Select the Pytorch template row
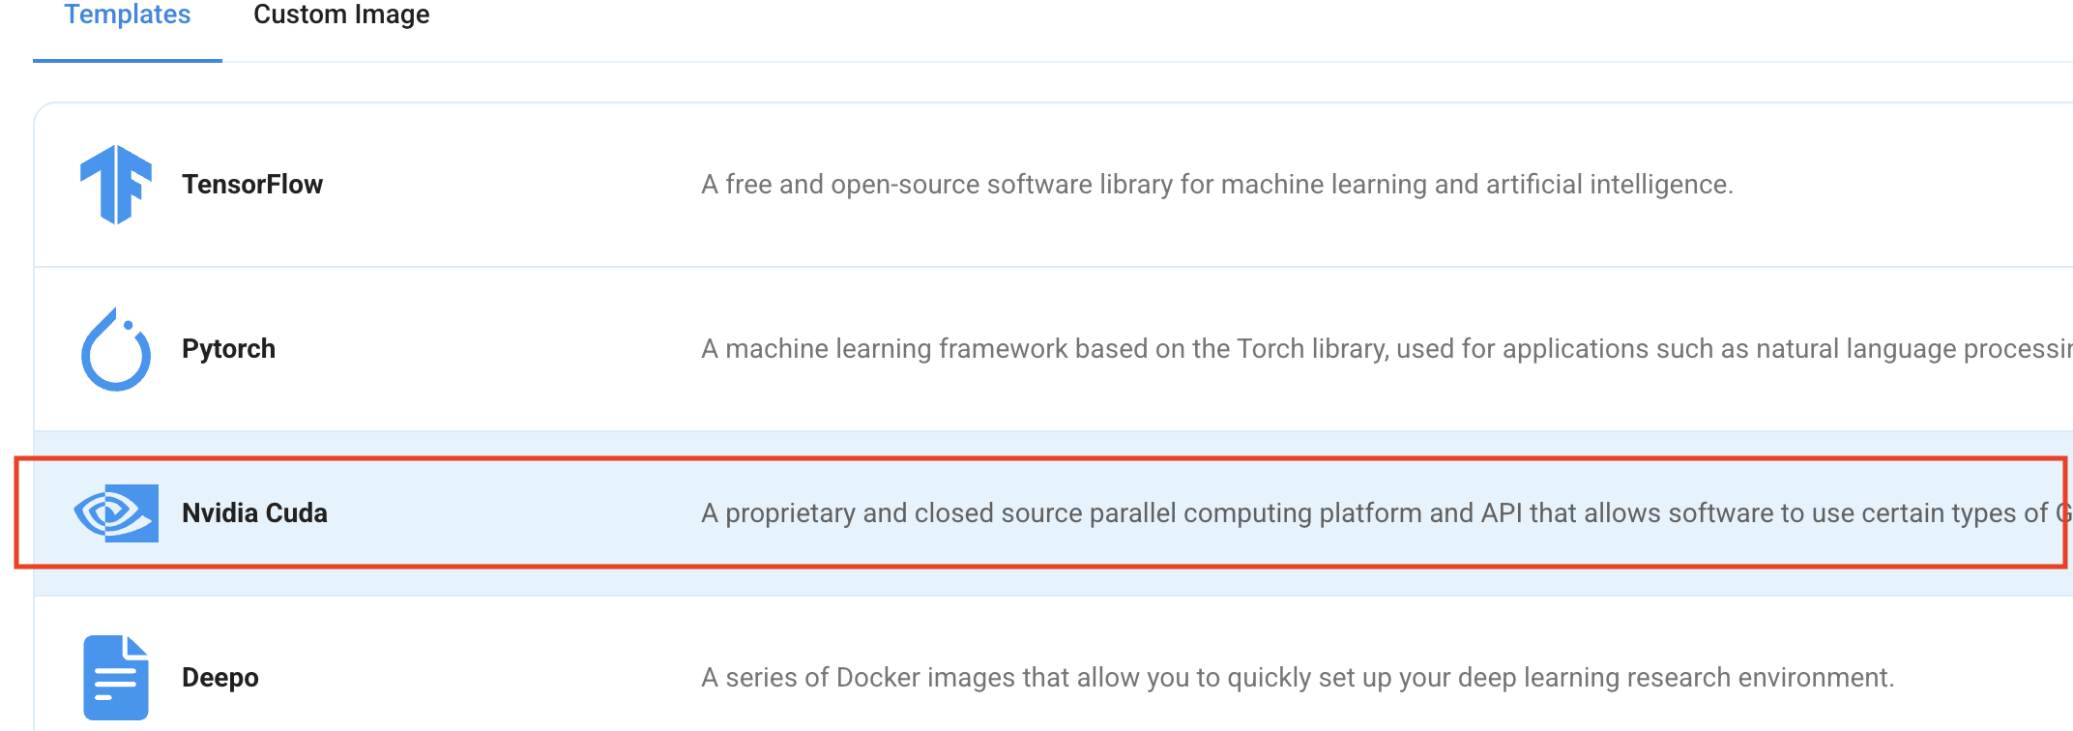The image size is (2073, 731). pyautogui.click(x=1054, y=349)
